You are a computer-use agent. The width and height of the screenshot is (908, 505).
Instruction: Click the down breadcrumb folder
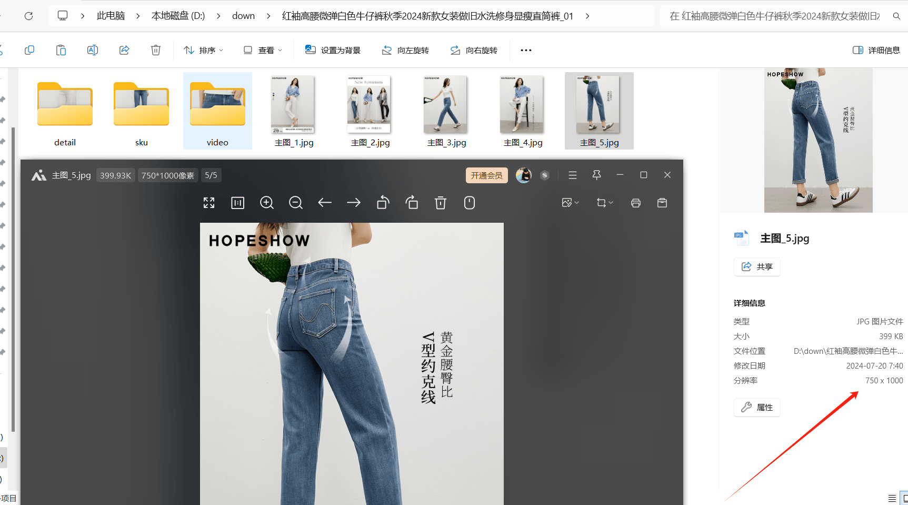pos(243,16)
